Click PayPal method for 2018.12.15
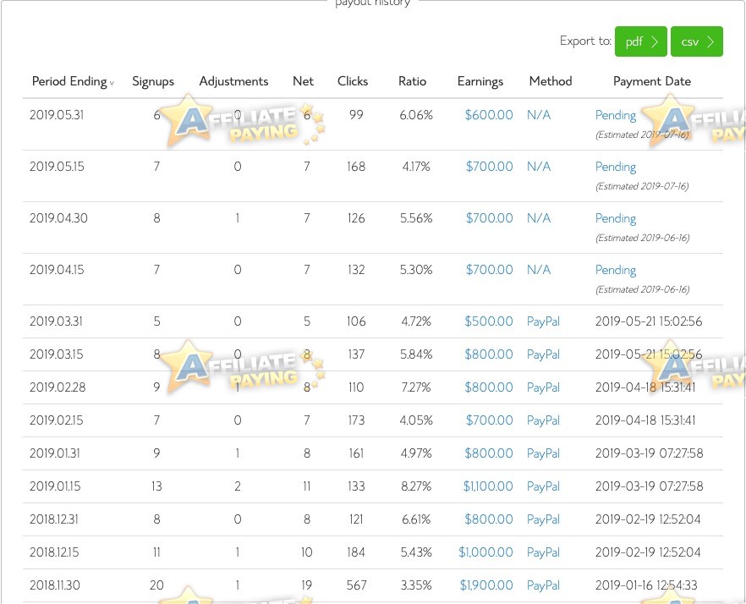The width and height of the screenshot is (746, 604). 543,552
